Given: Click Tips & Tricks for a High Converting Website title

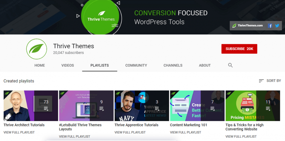Looking at the screenshot, I should 244,127.
